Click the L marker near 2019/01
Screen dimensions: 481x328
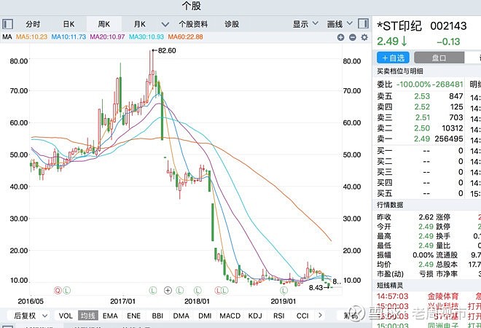[283, 290]
